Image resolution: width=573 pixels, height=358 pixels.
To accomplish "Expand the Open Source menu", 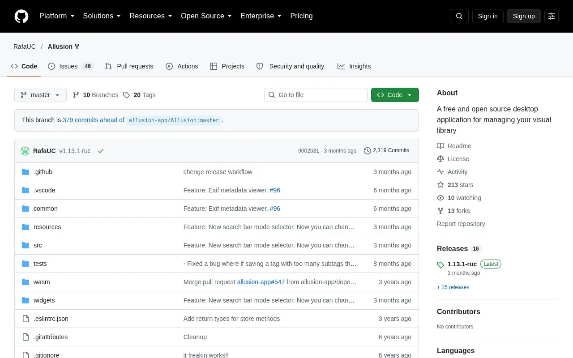I will click(206, 16).
